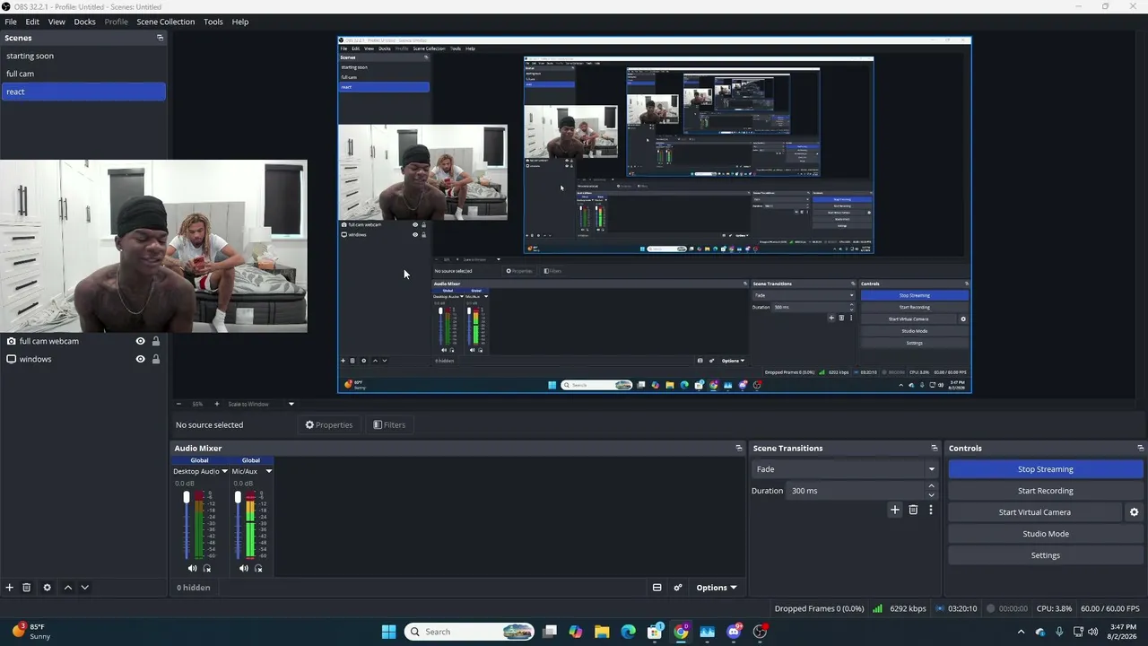
Task: Open Settings from the Controls panel
Action: tap(1046, 555)
